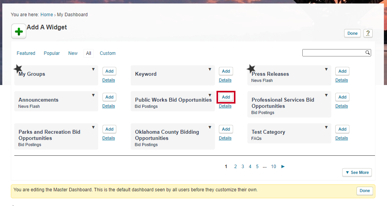Expand the My Groups widget dropdown arrow

pyautogui.click(x=93, y=69)
